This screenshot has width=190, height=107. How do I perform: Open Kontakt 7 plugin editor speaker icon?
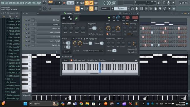pyautogui.click(x=64, y=18)
